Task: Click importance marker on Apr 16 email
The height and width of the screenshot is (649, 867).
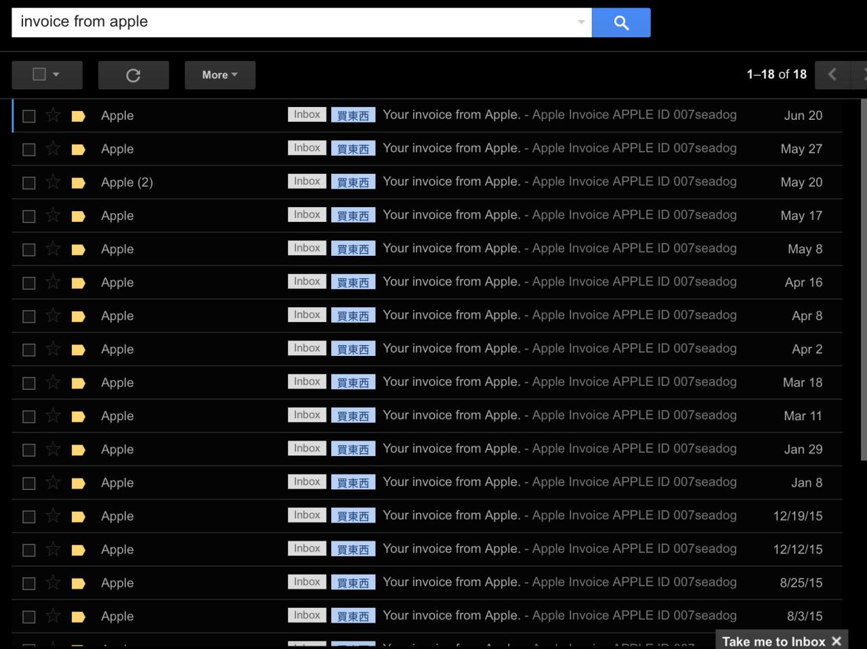Action: coord(79,283)
